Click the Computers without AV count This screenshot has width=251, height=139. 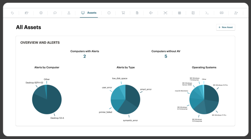point(166,56)
